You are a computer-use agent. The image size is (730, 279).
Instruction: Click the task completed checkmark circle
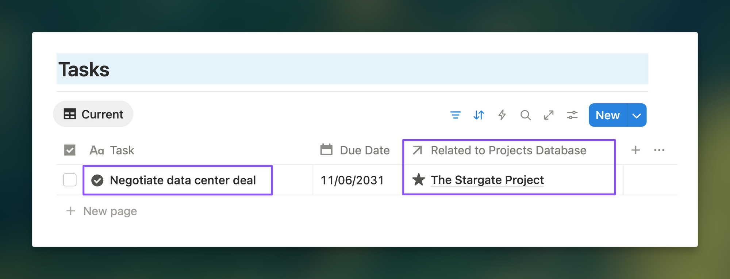97,180
